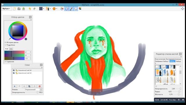Viewport: 186px width, 105px height.
Task: Move layer up with arrow button
Action: tap(19, 86)
